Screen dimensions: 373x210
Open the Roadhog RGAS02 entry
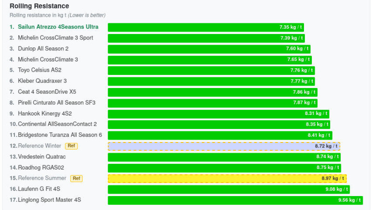(x=41, y=168)
